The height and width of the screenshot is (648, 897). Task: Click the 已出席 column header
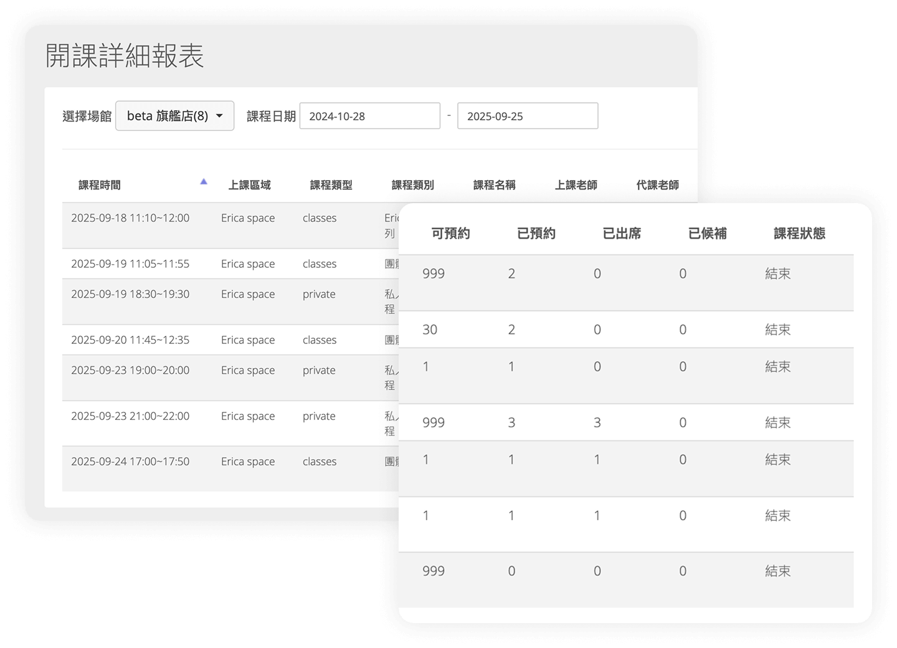[x=621, y=233]
